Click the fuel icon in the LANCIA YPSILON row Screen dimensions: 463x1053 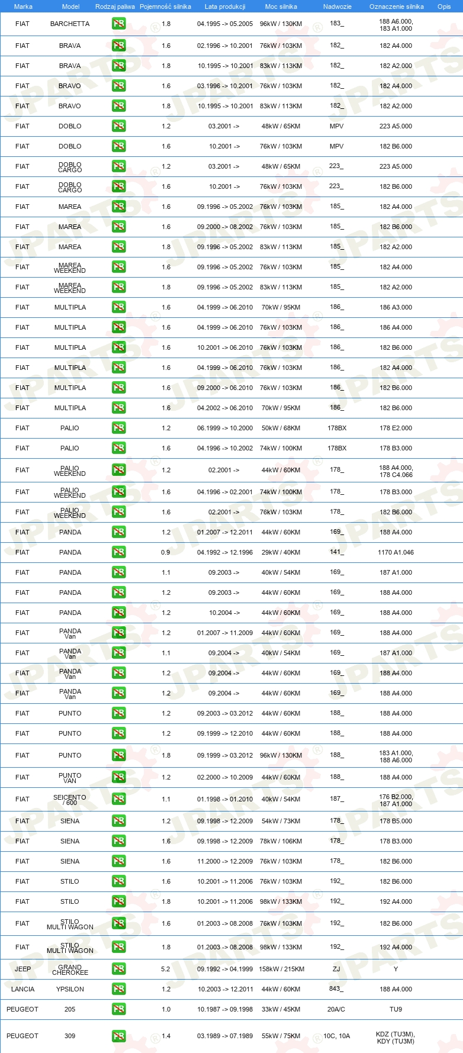[118, 989]
